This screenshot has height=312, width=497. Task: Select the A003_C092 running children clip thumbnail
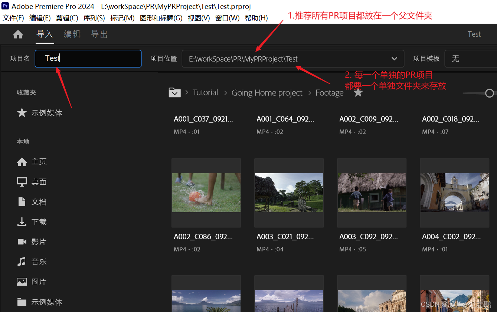pyautogui.click(x=372, y=193)
